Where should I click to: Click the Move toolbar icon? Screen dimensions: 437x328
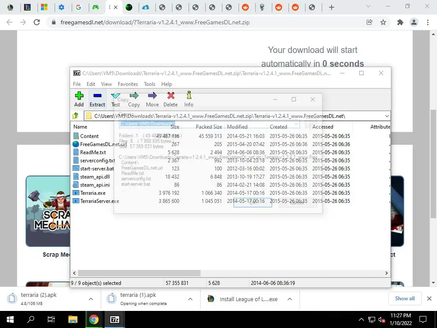click(x=152, y=99)
